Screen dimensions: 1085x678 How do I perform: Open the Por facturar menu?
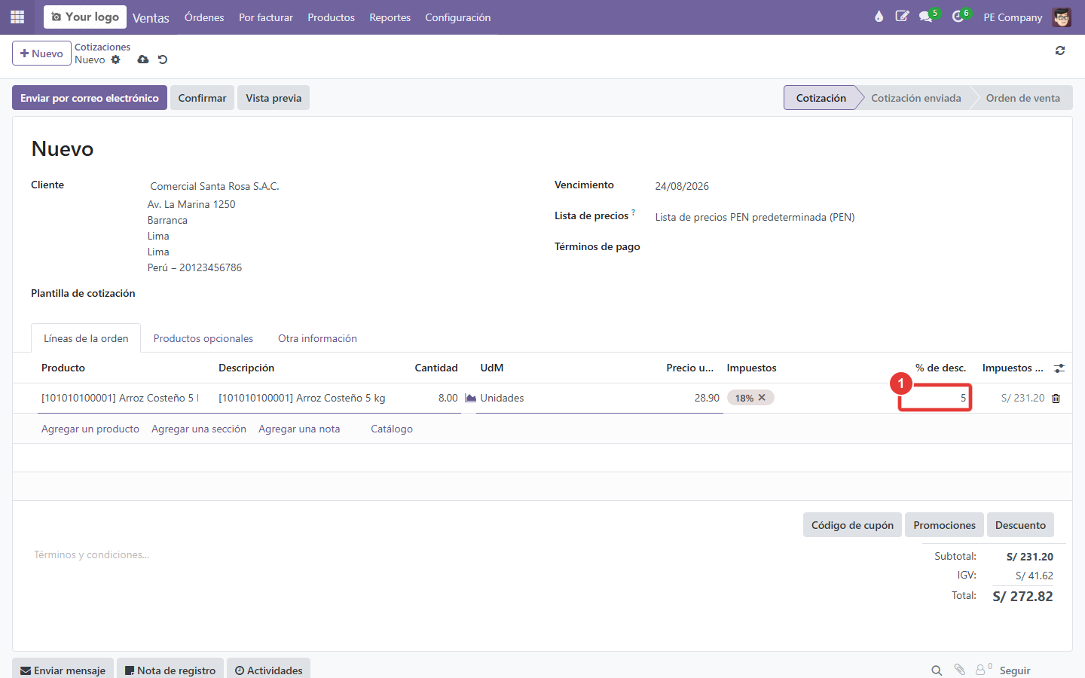tap(266, 17)
